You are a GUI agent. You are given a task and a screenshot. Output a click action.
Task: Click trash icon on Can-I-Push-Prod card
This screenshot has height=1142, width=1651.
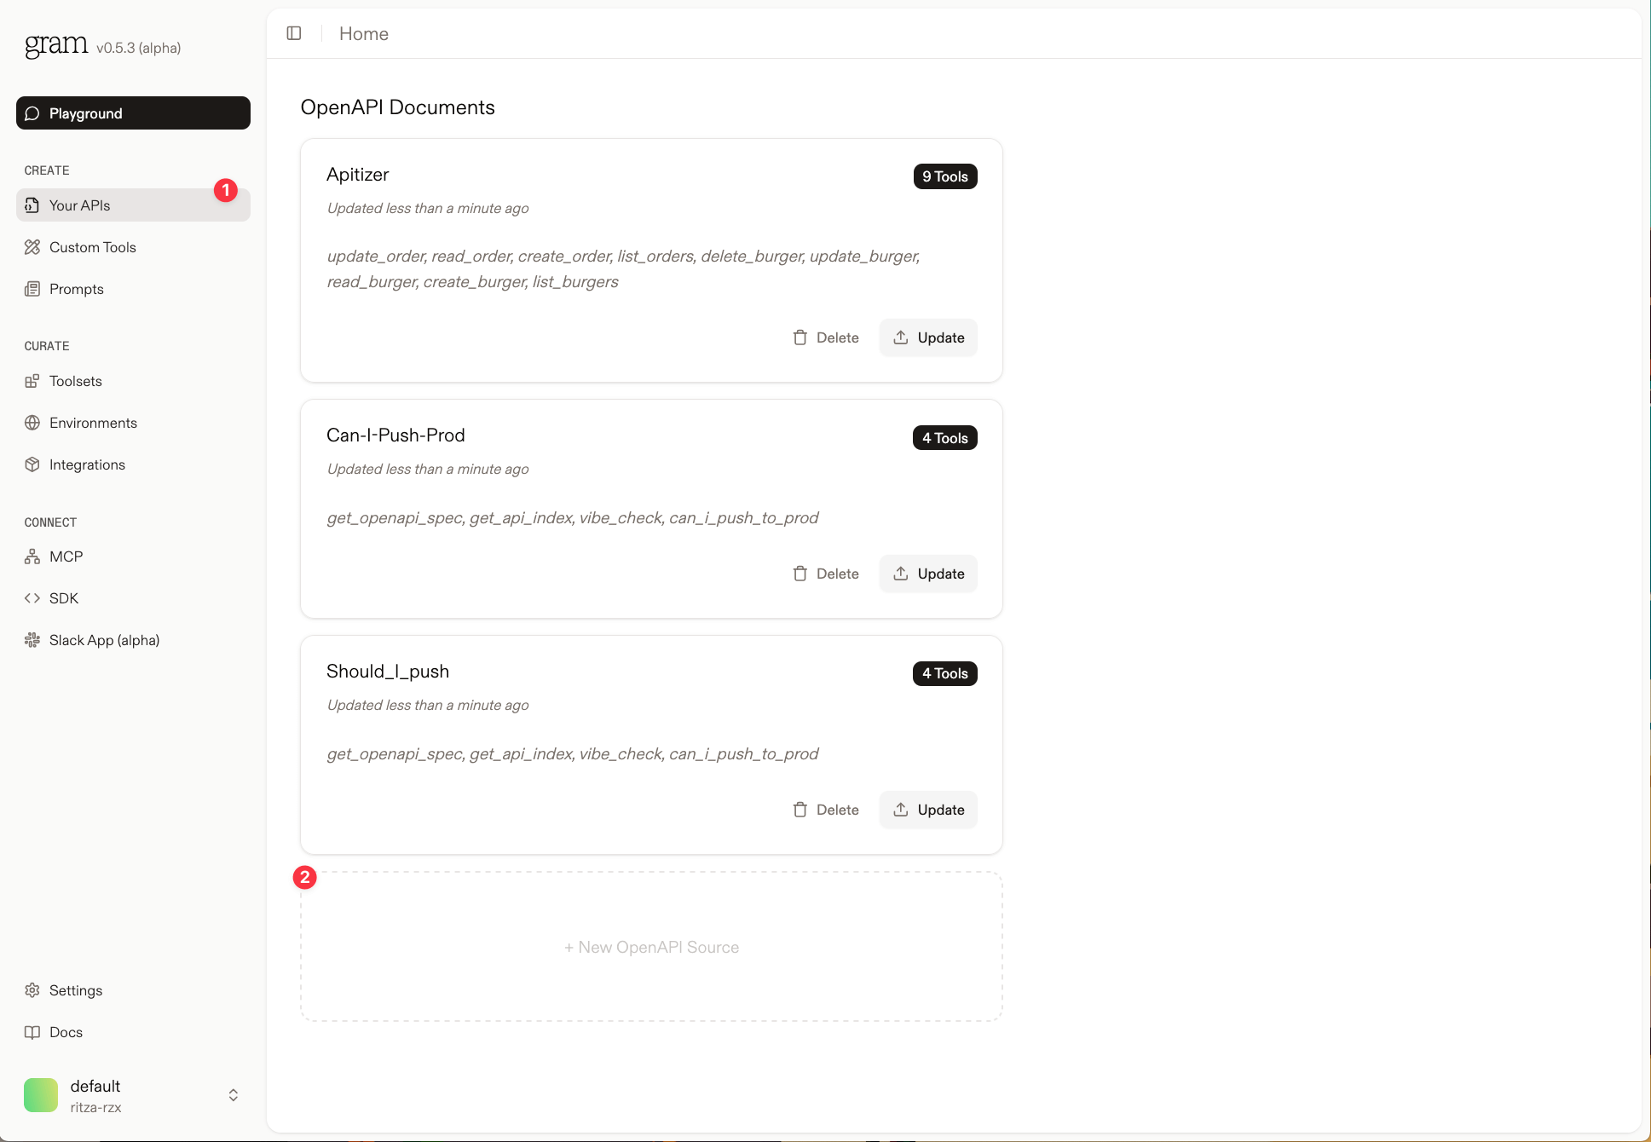pyautogui.click(x=800, y=574)
